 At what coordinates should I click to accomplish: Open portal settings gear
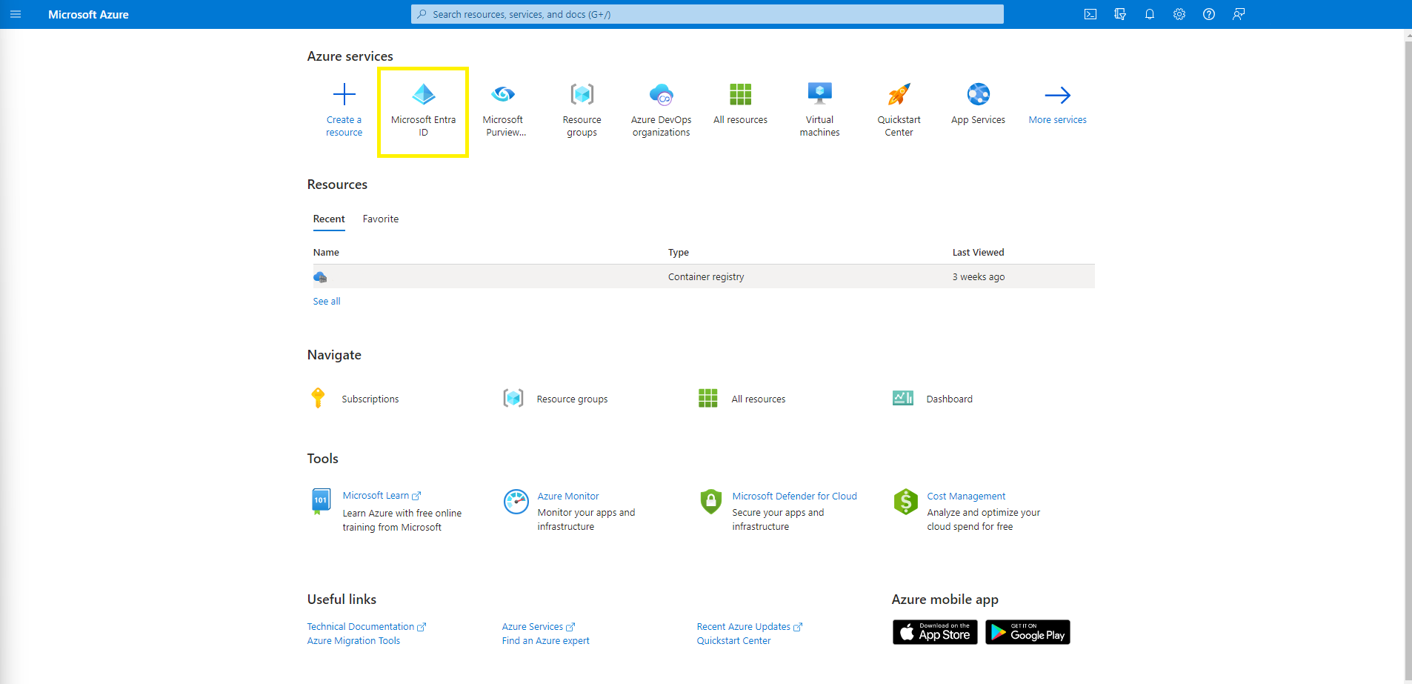[x=1179, y=14]
